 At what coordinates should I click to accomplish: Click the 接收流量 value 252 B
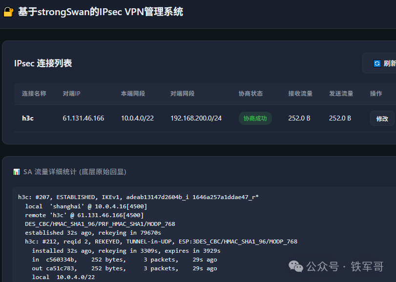(299, 118)
